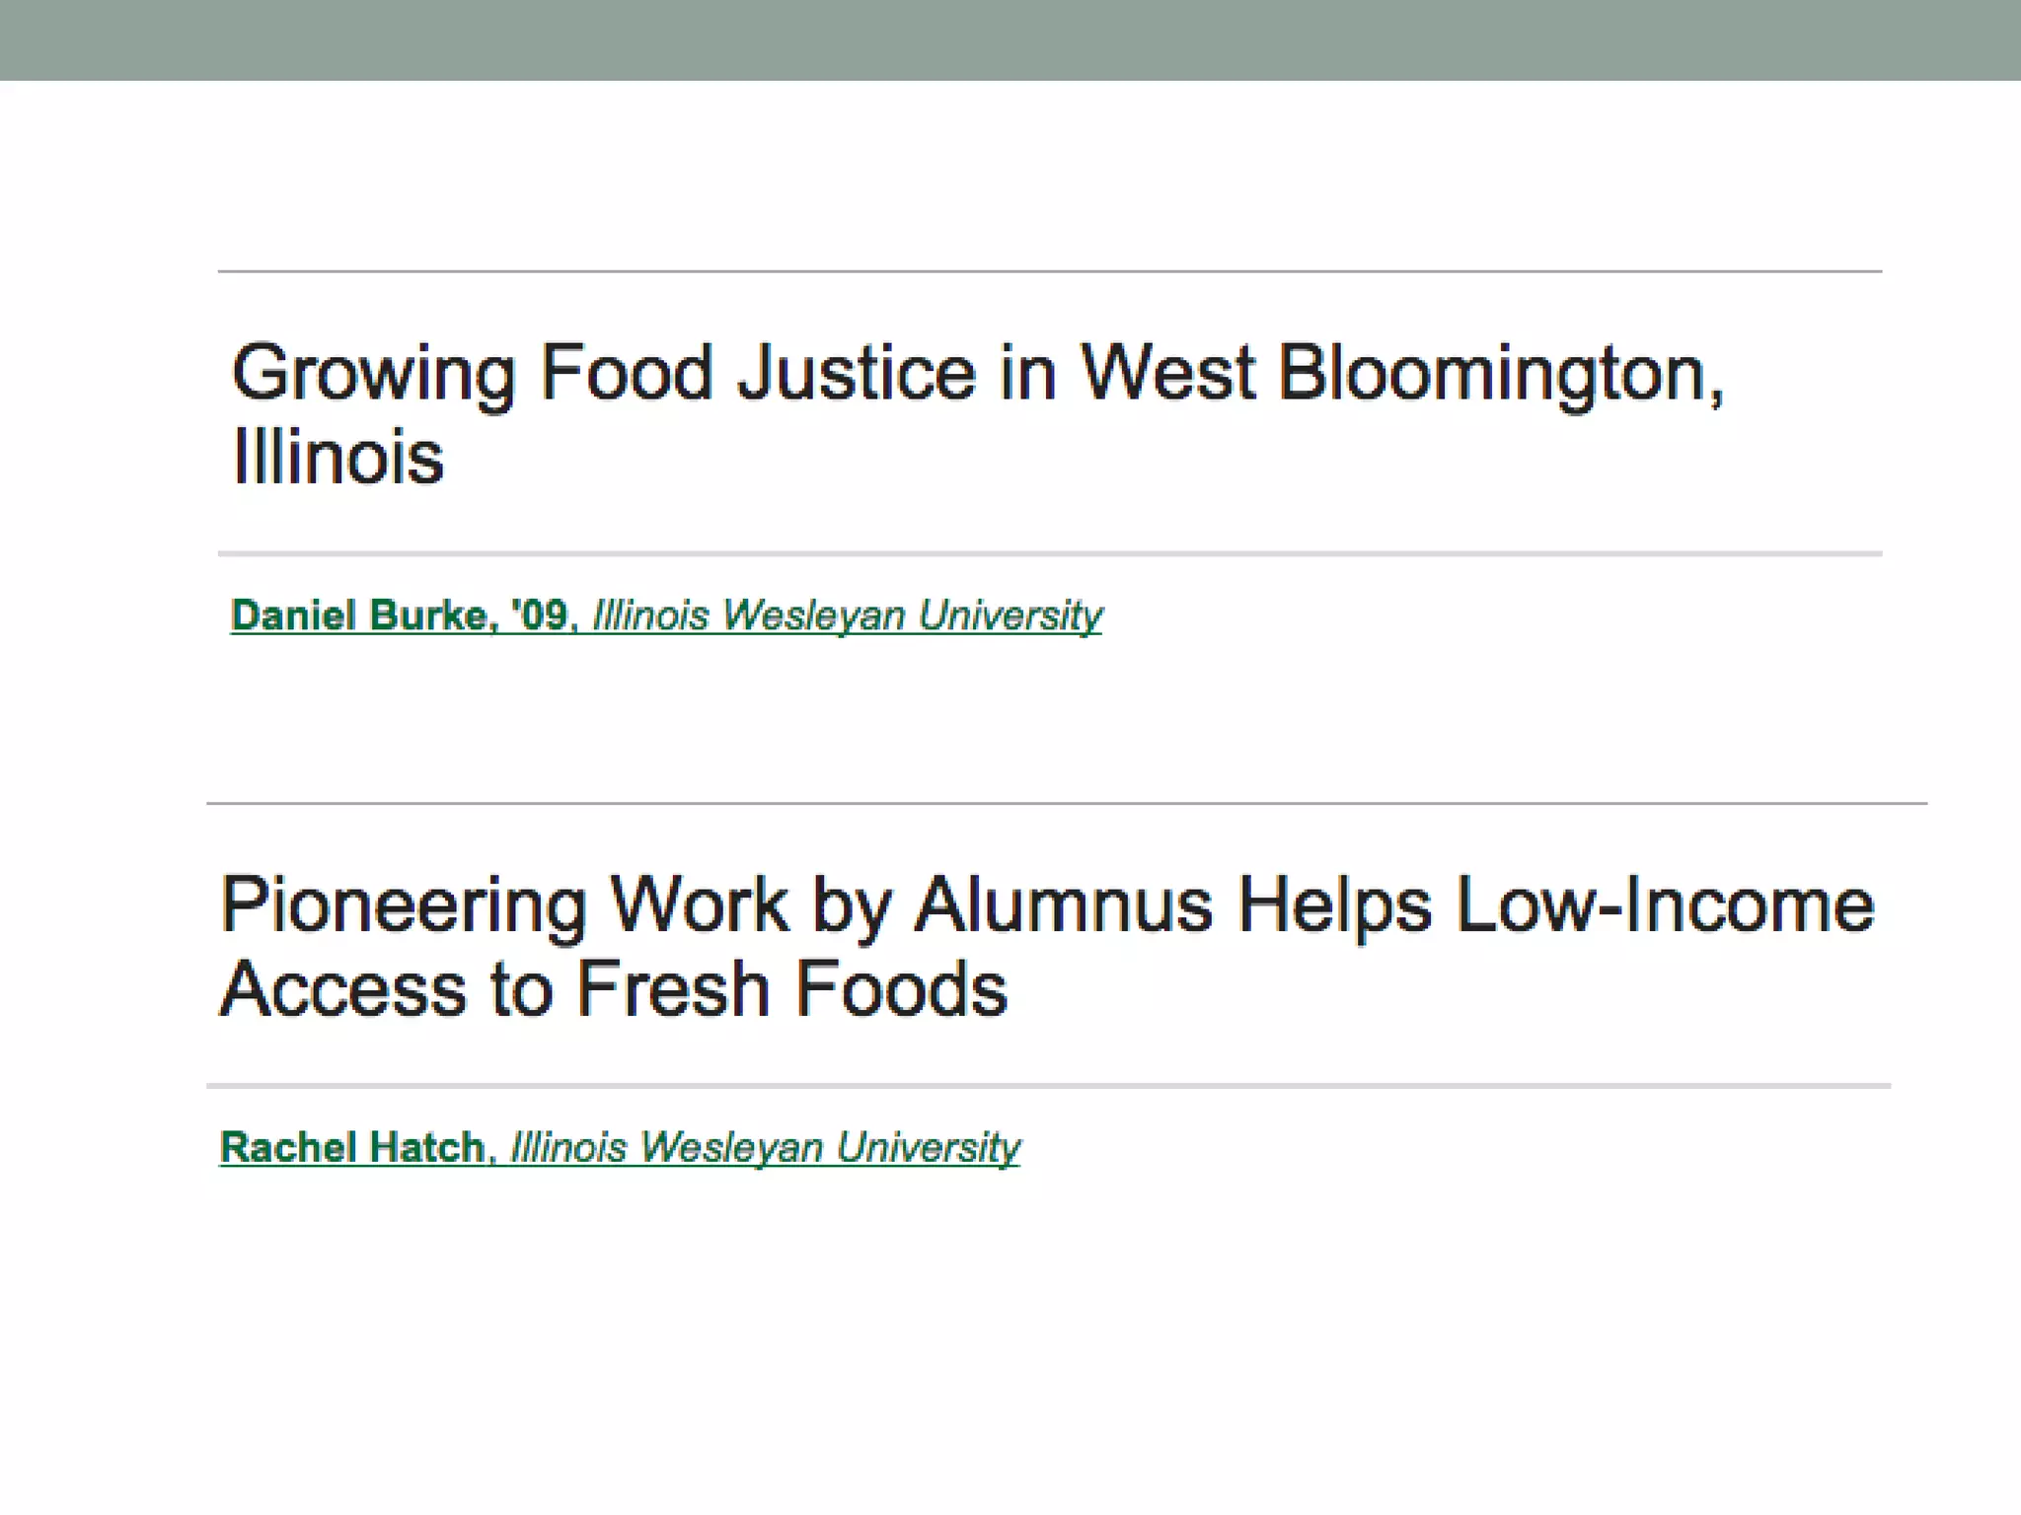Click the word Growing in first headline
Viewport: 2021px width, 1515px height.
click(x=373, y=376)
